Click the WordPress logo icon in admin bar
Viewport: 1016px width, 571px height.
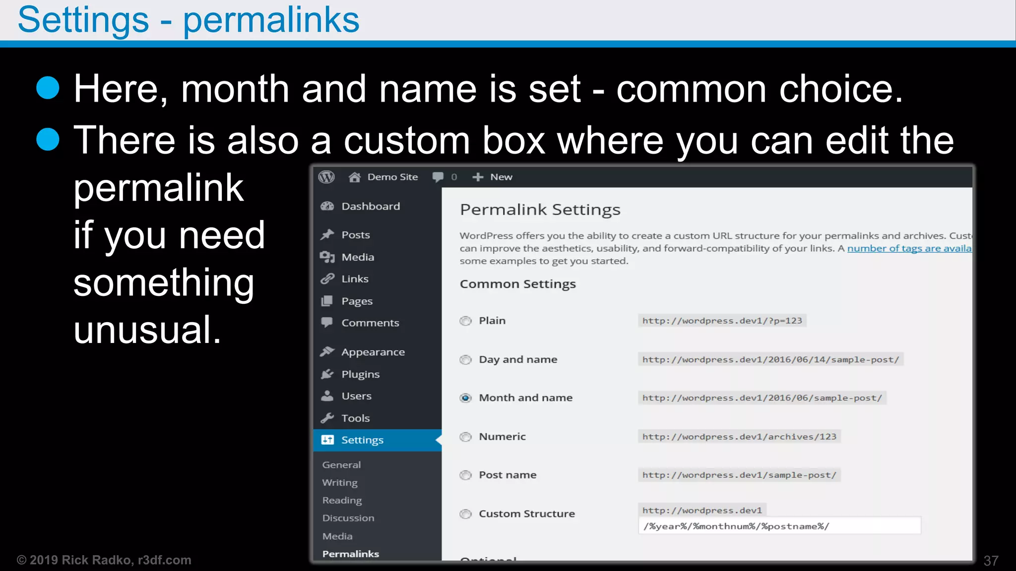coord(326,177)
